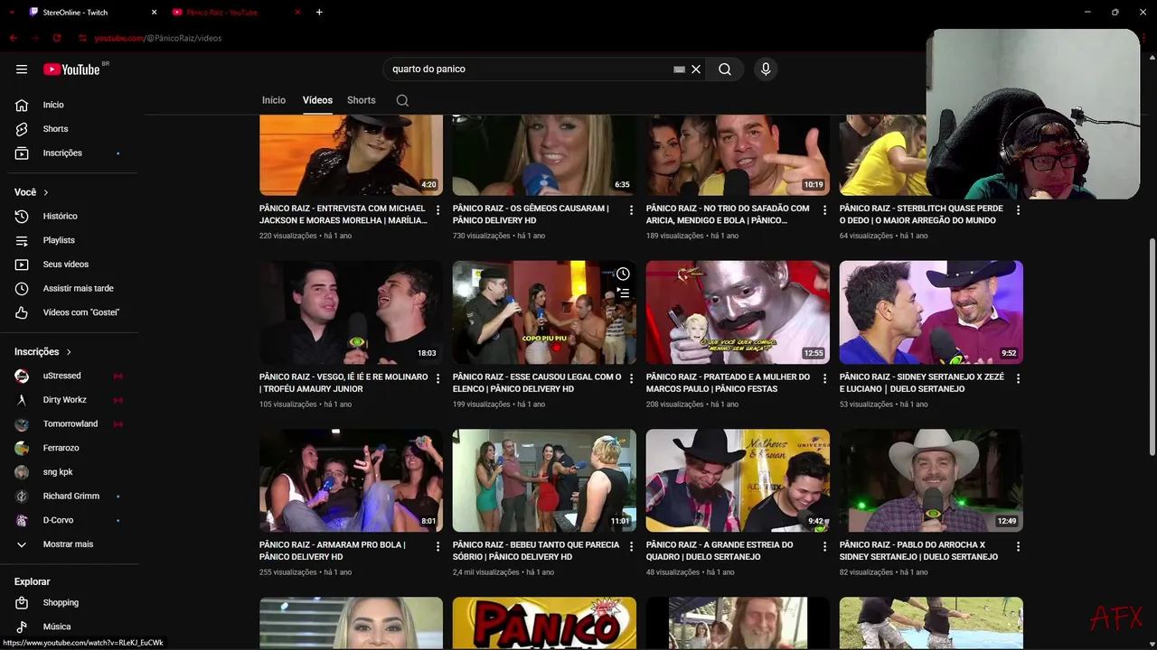Open uStressed channel subscription
Image resolution: width=1157 pixels, height=650 pixels.
point(71,376)
